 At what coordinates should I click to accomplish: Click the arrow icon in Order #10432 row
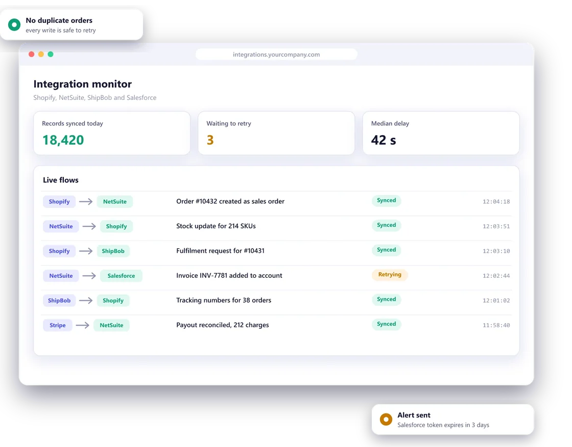point(86,202)
